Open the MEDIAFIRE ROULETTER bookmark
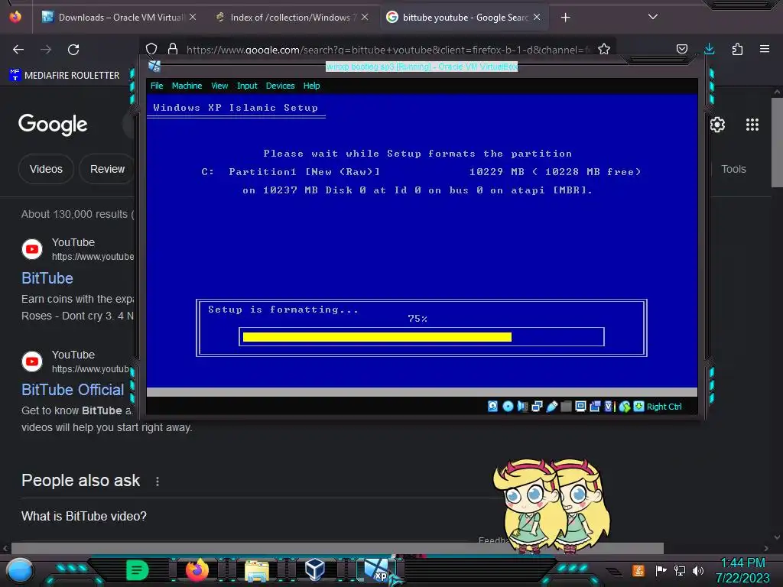 [x=64, y=76]
